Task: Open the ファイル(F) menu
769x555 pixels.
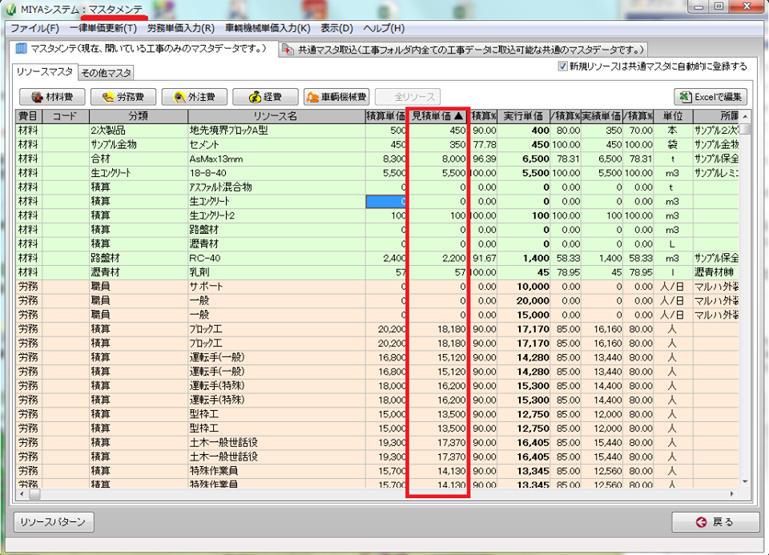Action: tap(34, 28)
